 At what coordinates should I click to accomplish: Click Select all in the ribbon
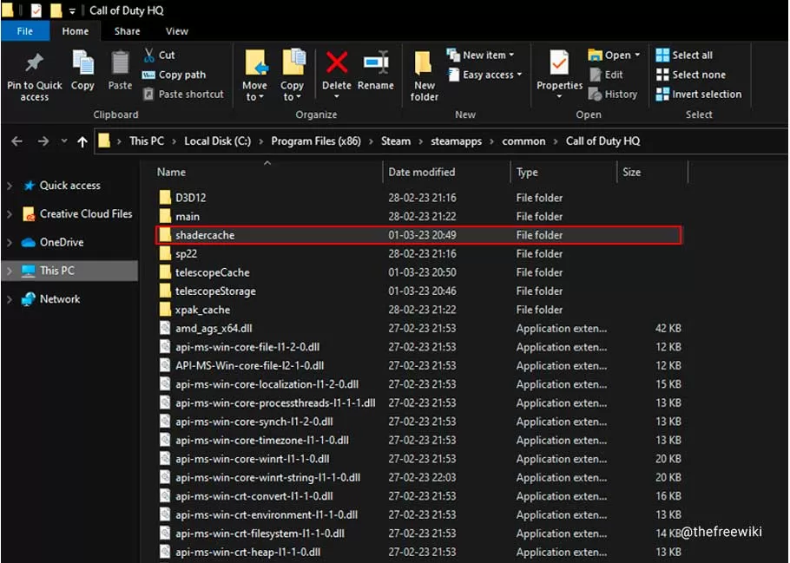684,55
